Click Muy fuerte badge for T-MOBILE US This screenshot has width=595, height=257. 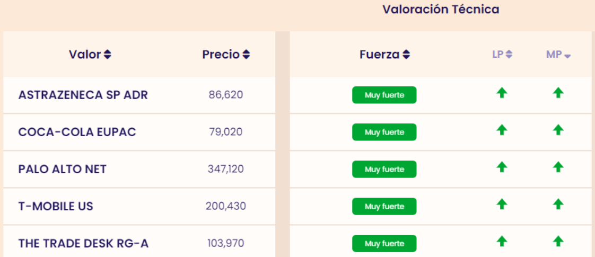[x=384, y=206]
